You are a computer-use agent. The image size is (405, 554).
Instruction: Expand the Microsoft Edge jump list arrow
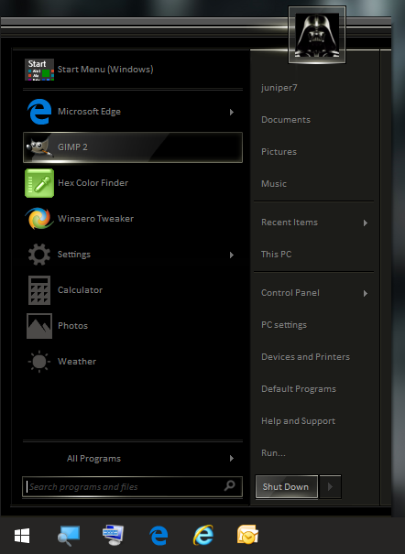(x=232, y=112)
